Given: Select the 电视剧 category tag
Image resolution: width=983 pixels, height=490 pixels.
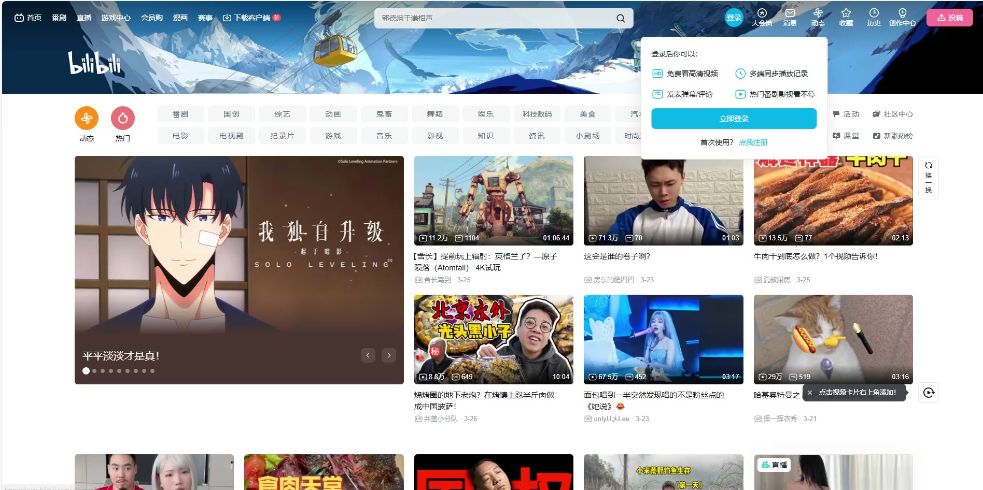Looking at the screenshot, I should point(231,136).
